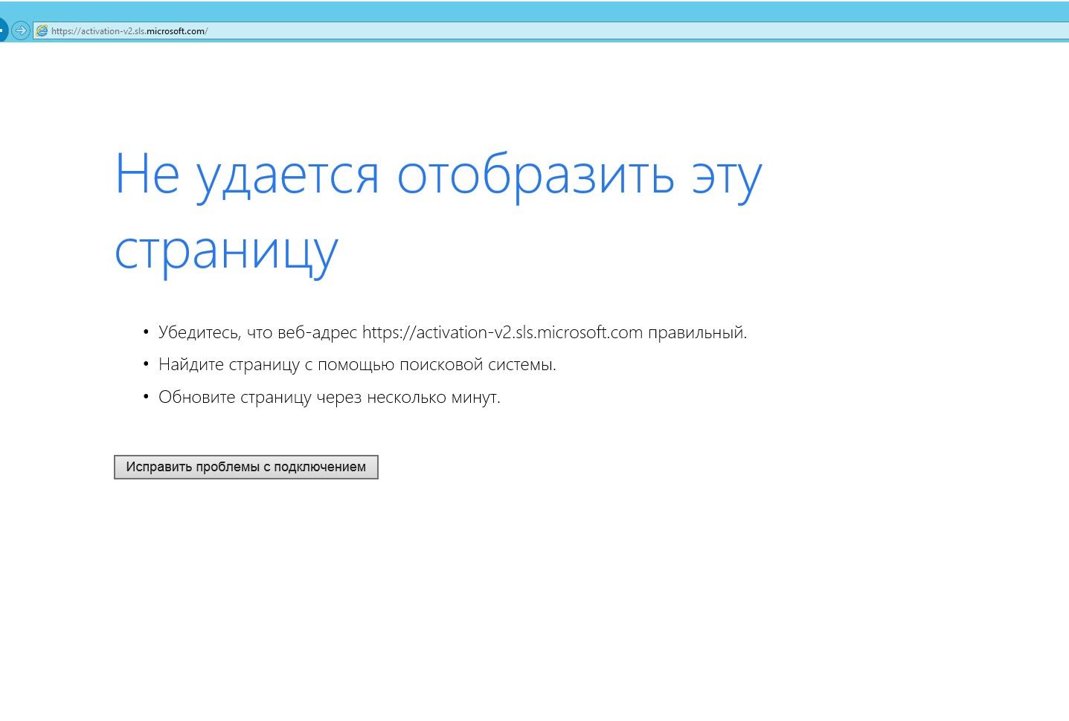
Task: Click the "Обновите страницу" refresh suggestion
Action: tap(235, 398)
